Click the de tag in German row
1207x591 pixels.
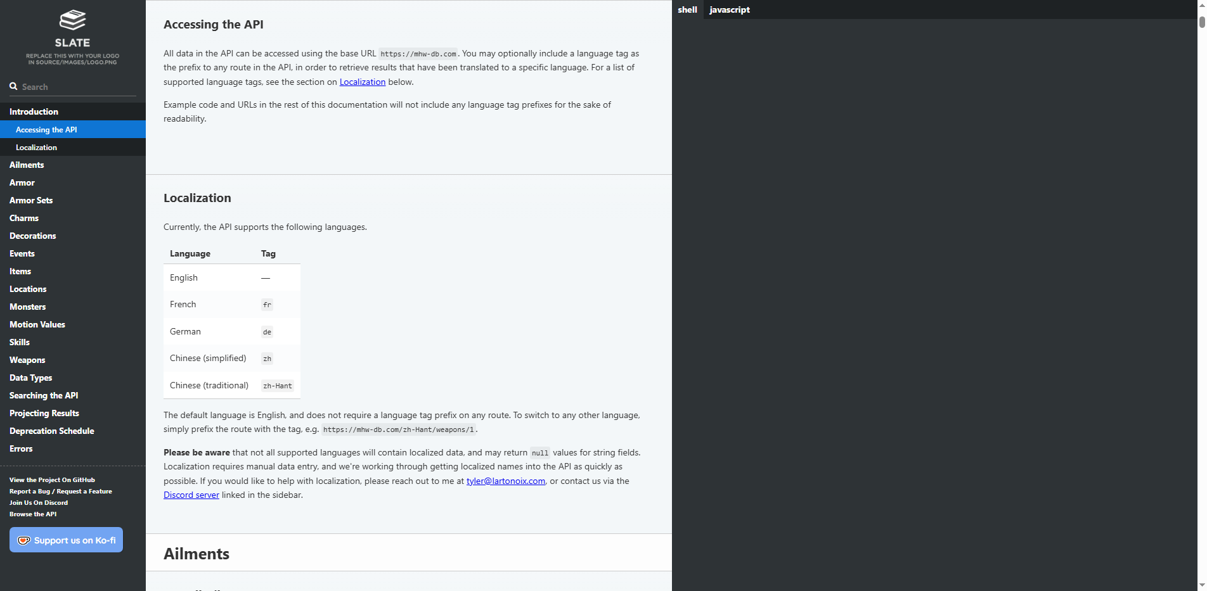click(267, 332)
